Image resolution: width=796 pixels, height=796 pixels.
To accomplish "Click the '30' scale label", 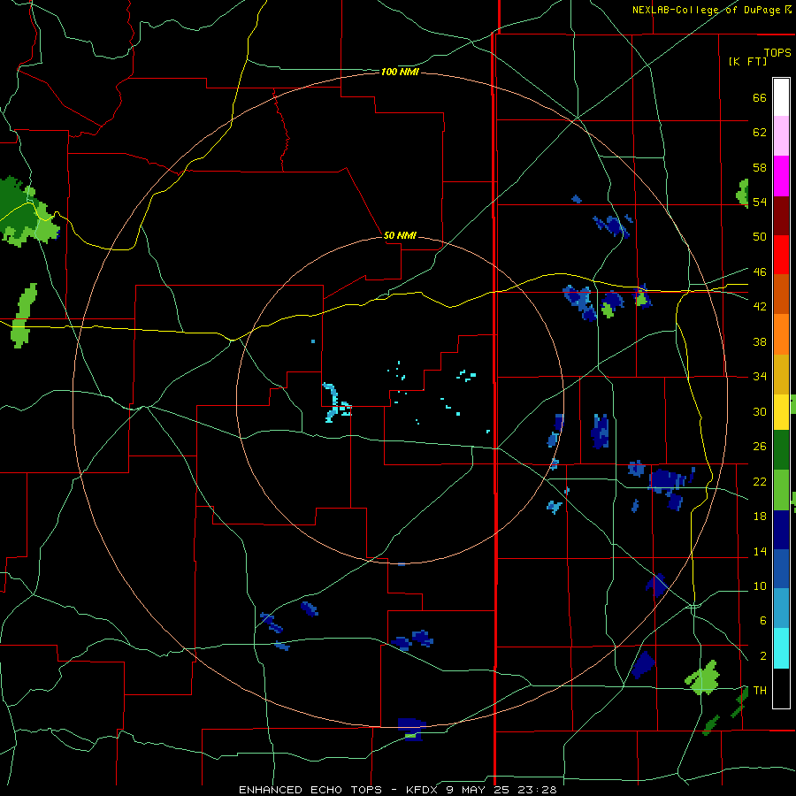I will coord(760,411).
